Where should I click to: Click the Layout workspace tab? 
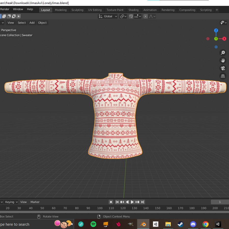46,10
